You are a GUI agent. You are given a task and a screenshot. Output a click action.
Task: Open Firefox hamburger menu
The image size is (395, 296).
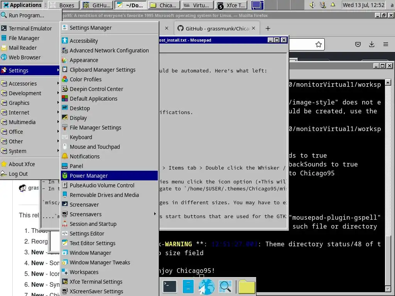(x=386, y=45)
